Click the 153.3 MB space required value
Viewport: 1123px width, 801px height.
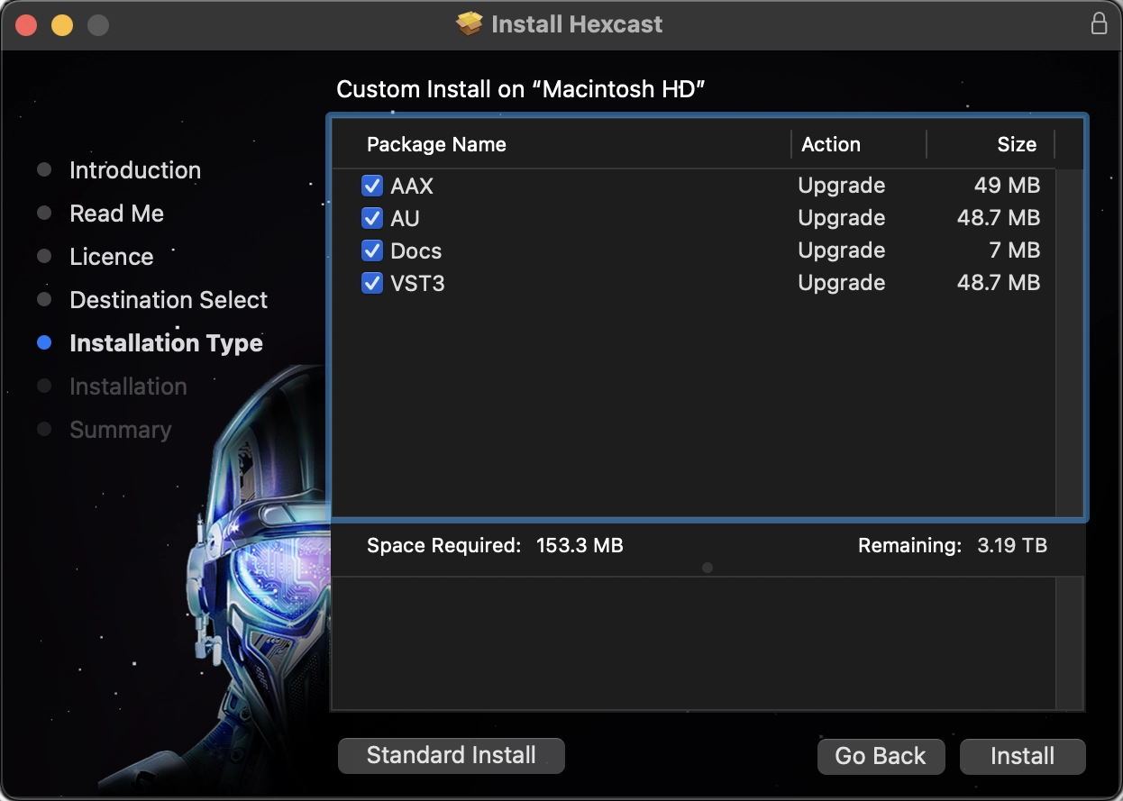[580, 545]
